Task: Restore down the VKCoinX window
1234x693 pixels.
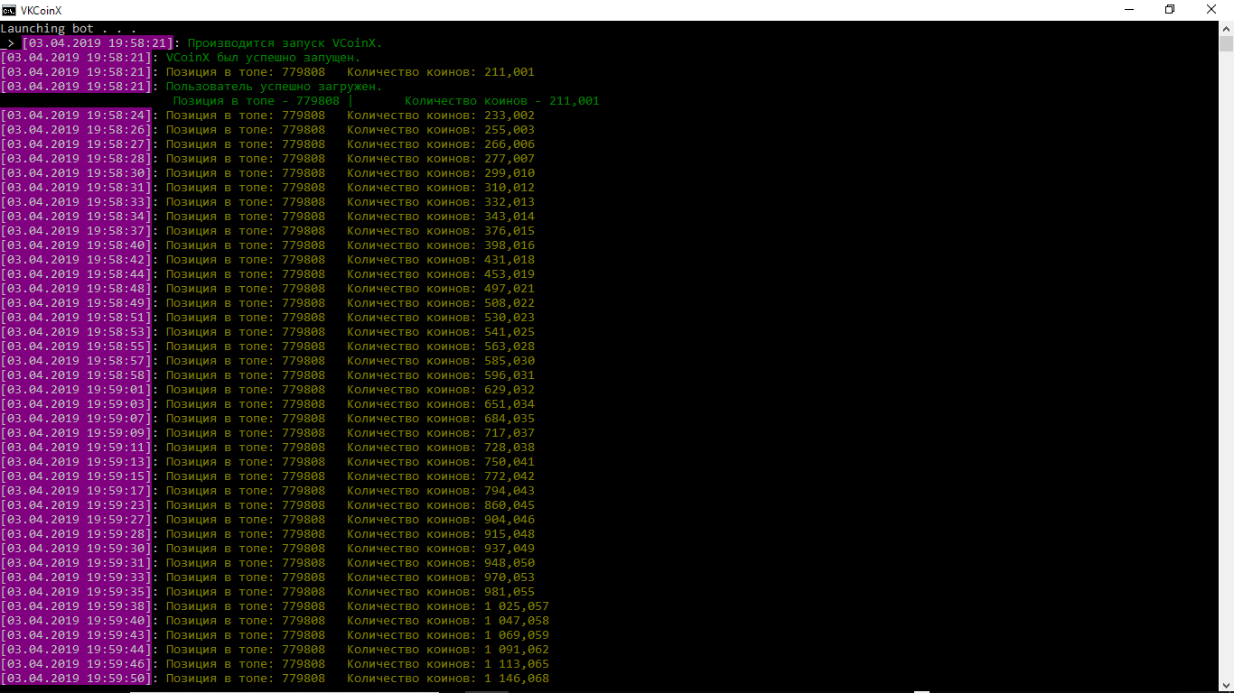Action: click(1170, 10)
